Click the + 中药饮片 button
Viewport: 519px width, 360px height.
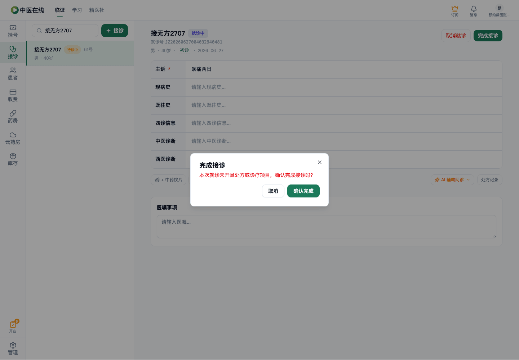[169, 180]
